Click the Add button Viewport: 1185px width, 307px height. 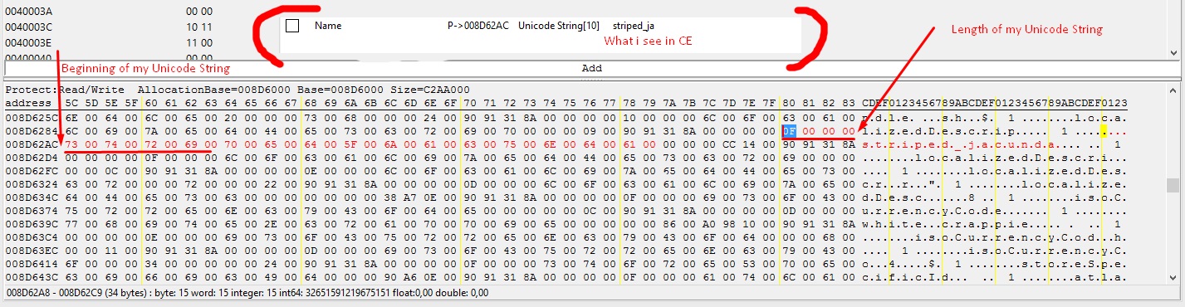591,68
